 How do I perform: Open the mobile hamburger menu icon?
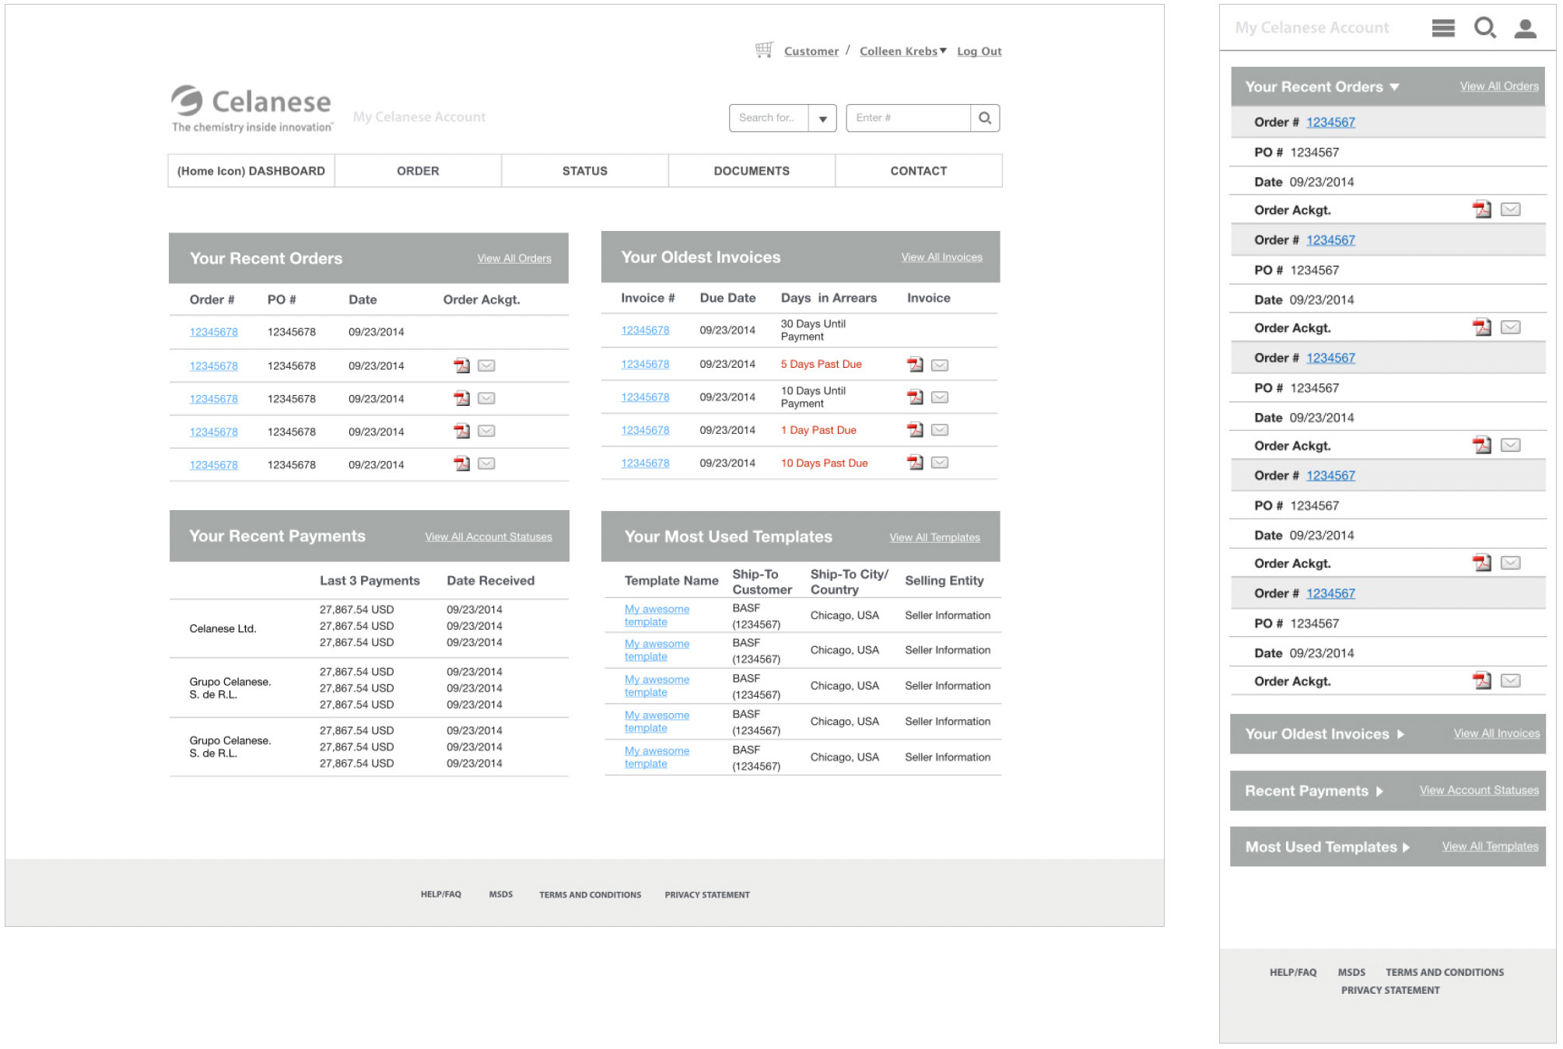point(1442,28)
